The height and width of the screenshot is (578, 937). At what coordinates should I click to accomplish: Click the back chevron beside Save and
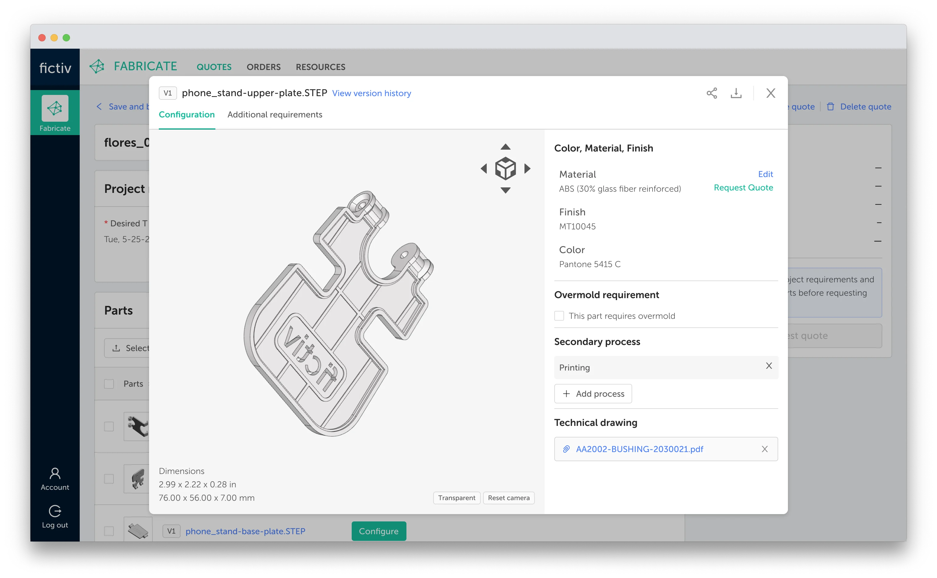99,107
